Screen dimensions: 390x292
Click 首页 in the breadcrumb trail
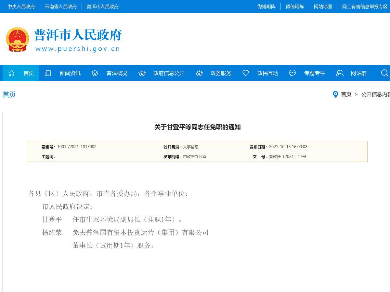point(346,94)
